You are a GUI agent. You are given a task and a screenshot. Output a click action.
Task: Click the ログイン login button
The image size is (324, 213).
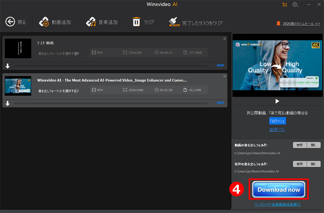(x=277, y=121)
